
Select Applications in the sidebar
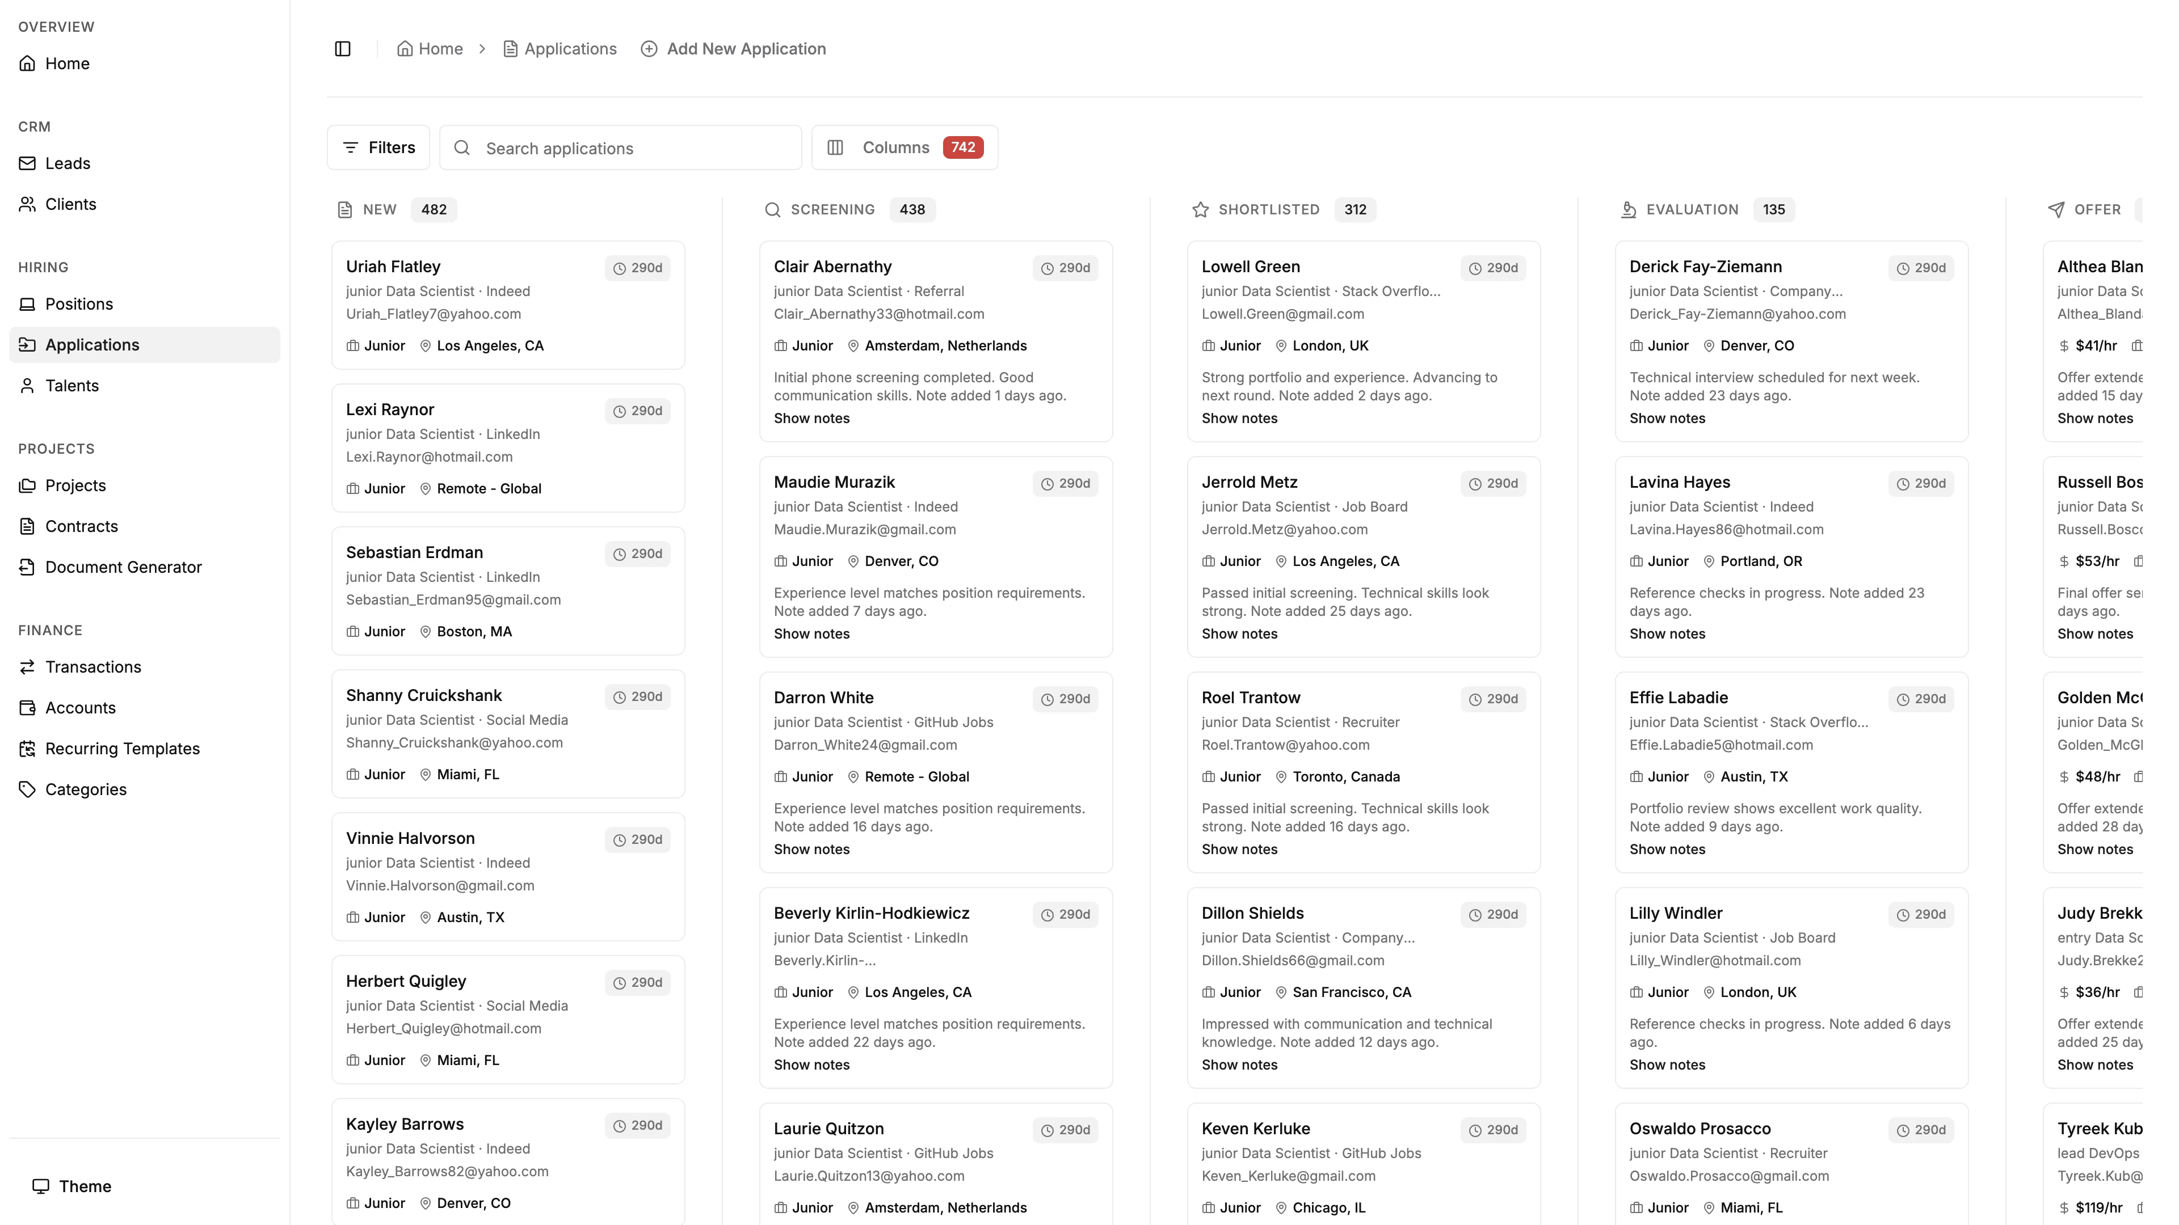click(x=145, y=345)
